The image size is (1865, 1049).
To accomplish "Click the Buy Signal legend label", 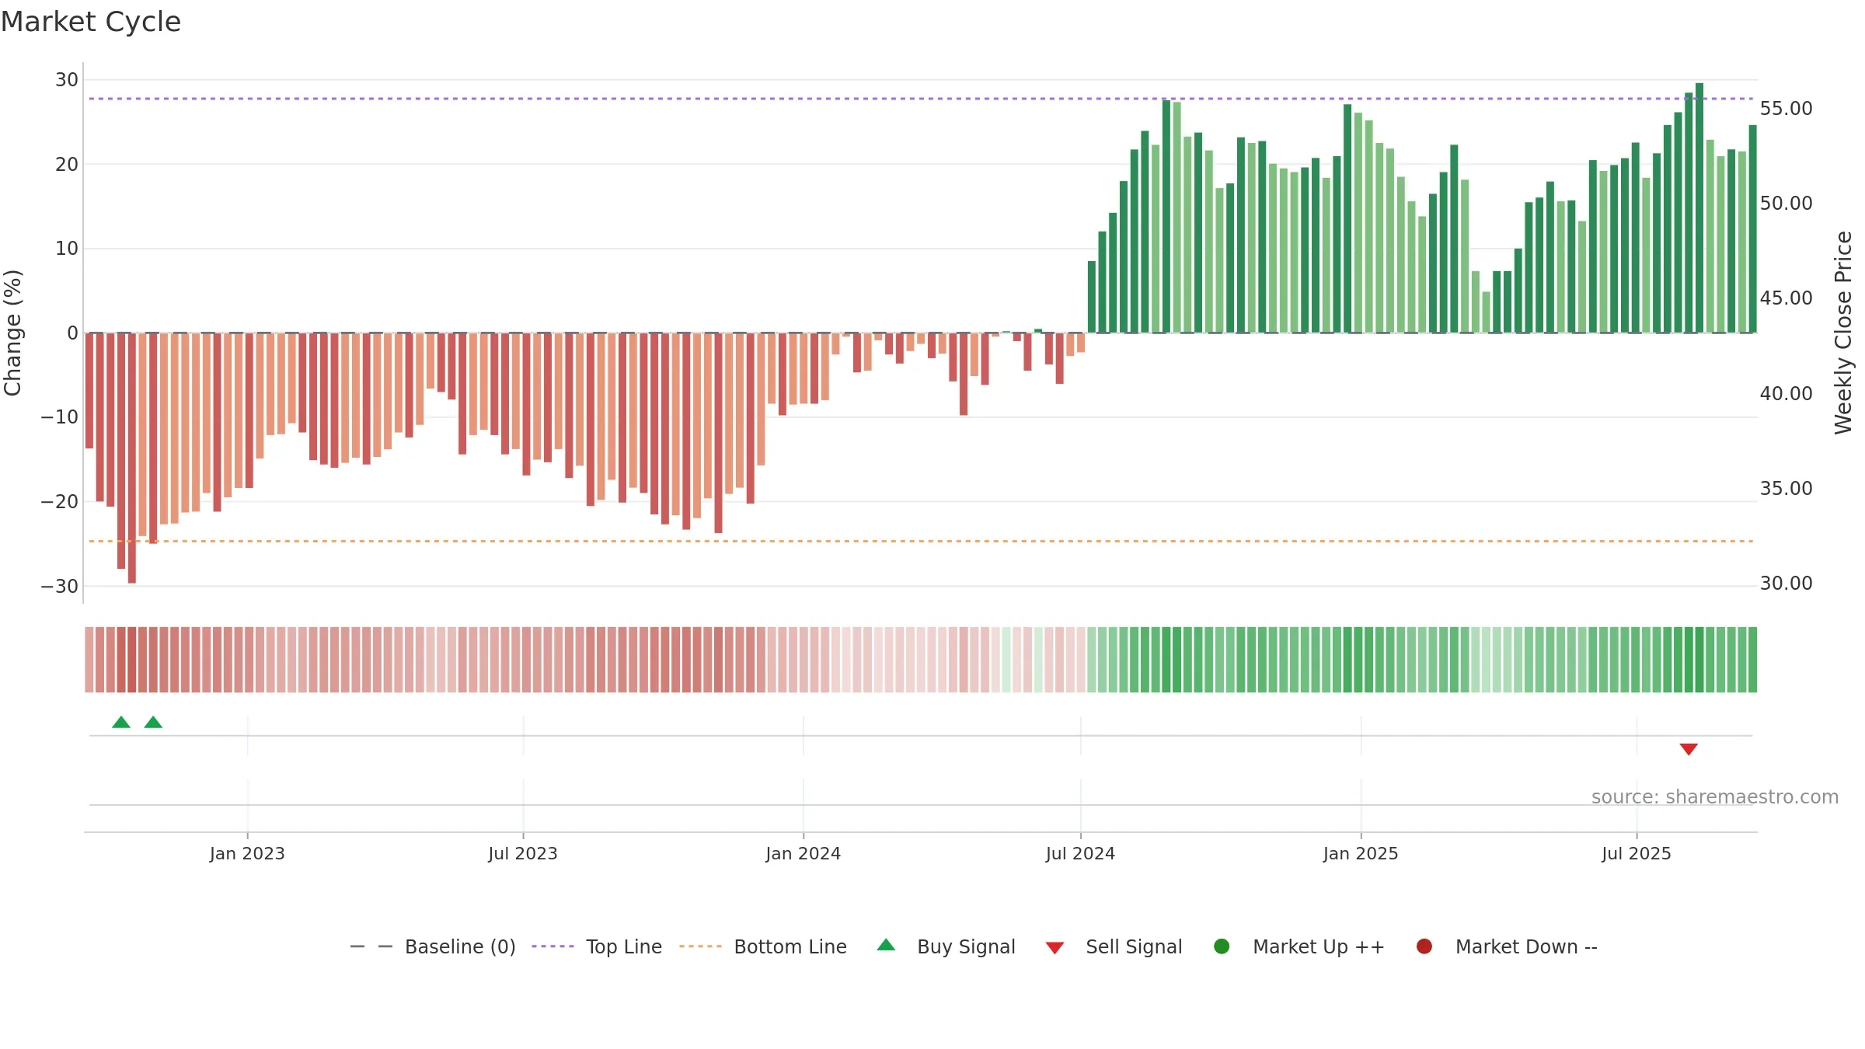I will 966,946.
